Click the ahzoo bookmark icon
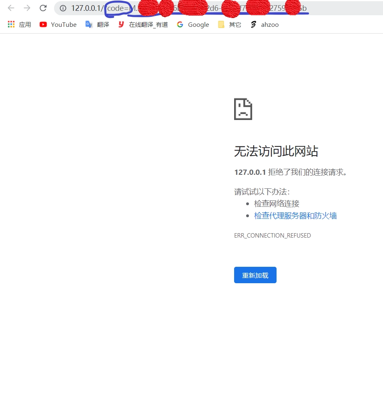 click(253, 24)
